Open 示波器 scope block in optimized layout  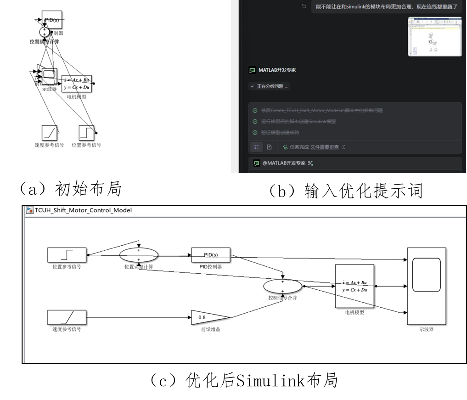point(427,286)
